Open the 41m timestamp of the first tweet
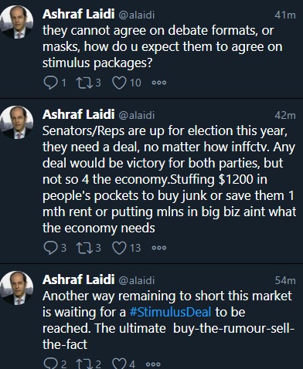This screenshot has width=303, height=369. coord(285,15)
